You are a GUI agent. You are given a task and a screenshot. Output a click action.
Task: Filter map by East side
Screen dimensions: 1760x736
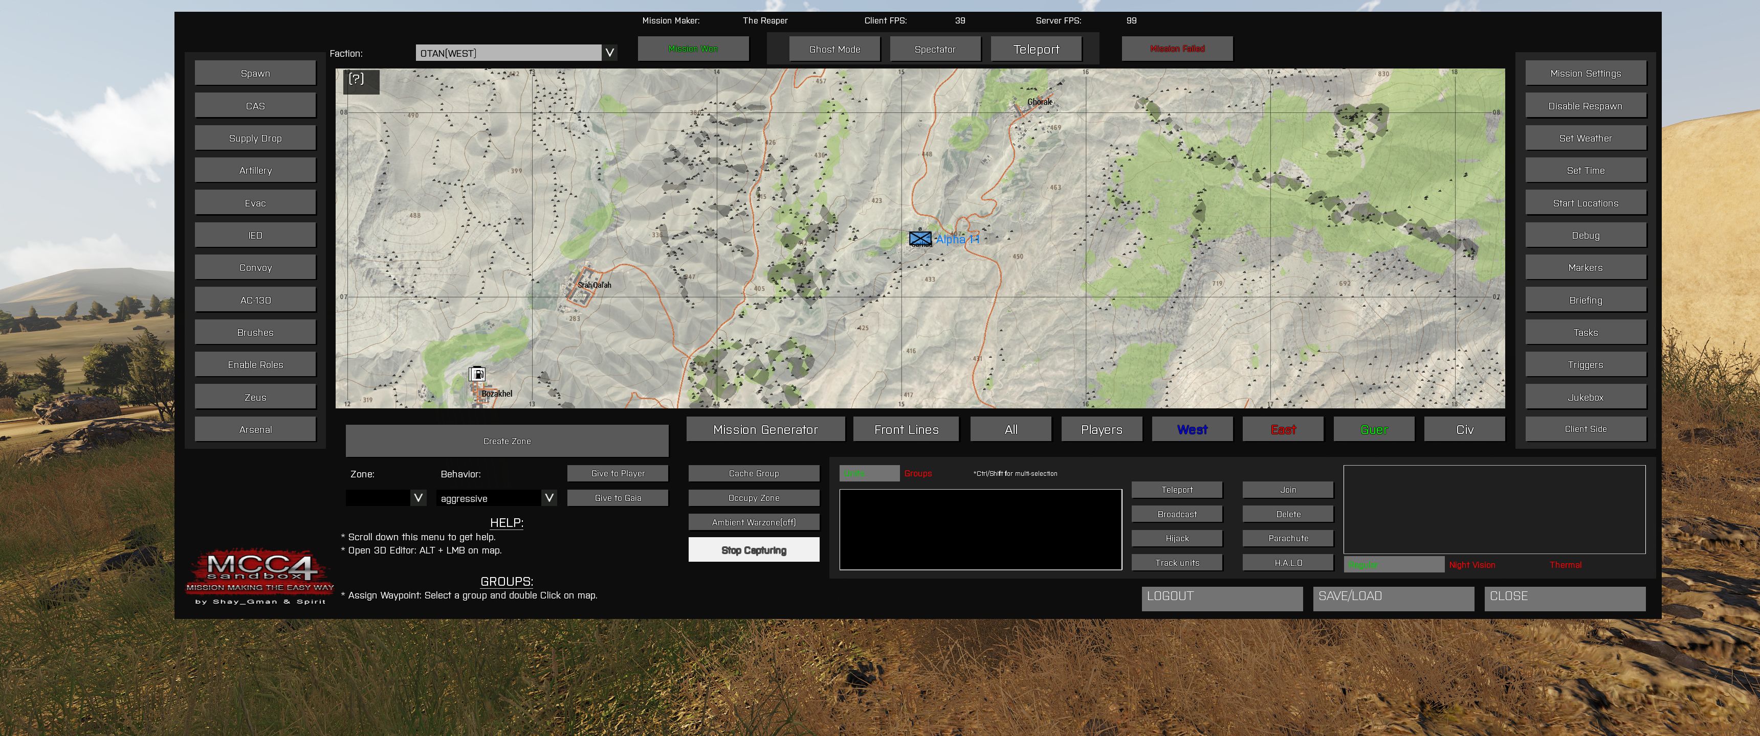[1283, 429]
